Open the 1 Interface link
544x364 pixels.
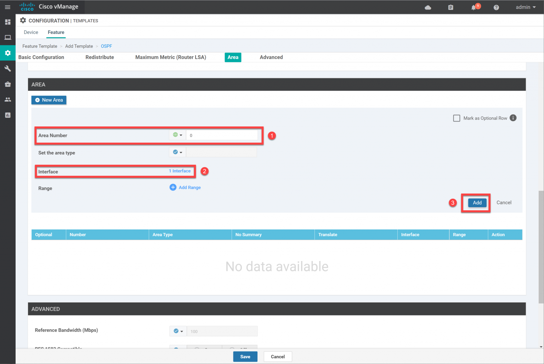(x=180, y=171)
